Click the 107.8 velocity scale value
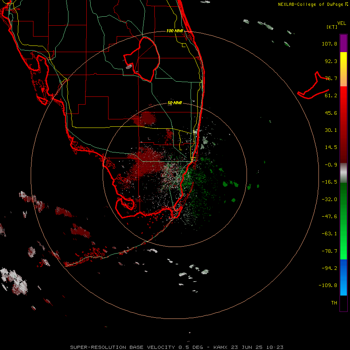This screenshot has width=350, height=350. point(329,44)
